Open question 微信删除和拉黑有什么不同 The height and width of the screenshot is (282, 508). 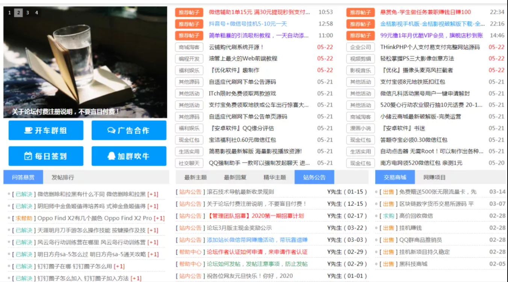tap(91, 194)
